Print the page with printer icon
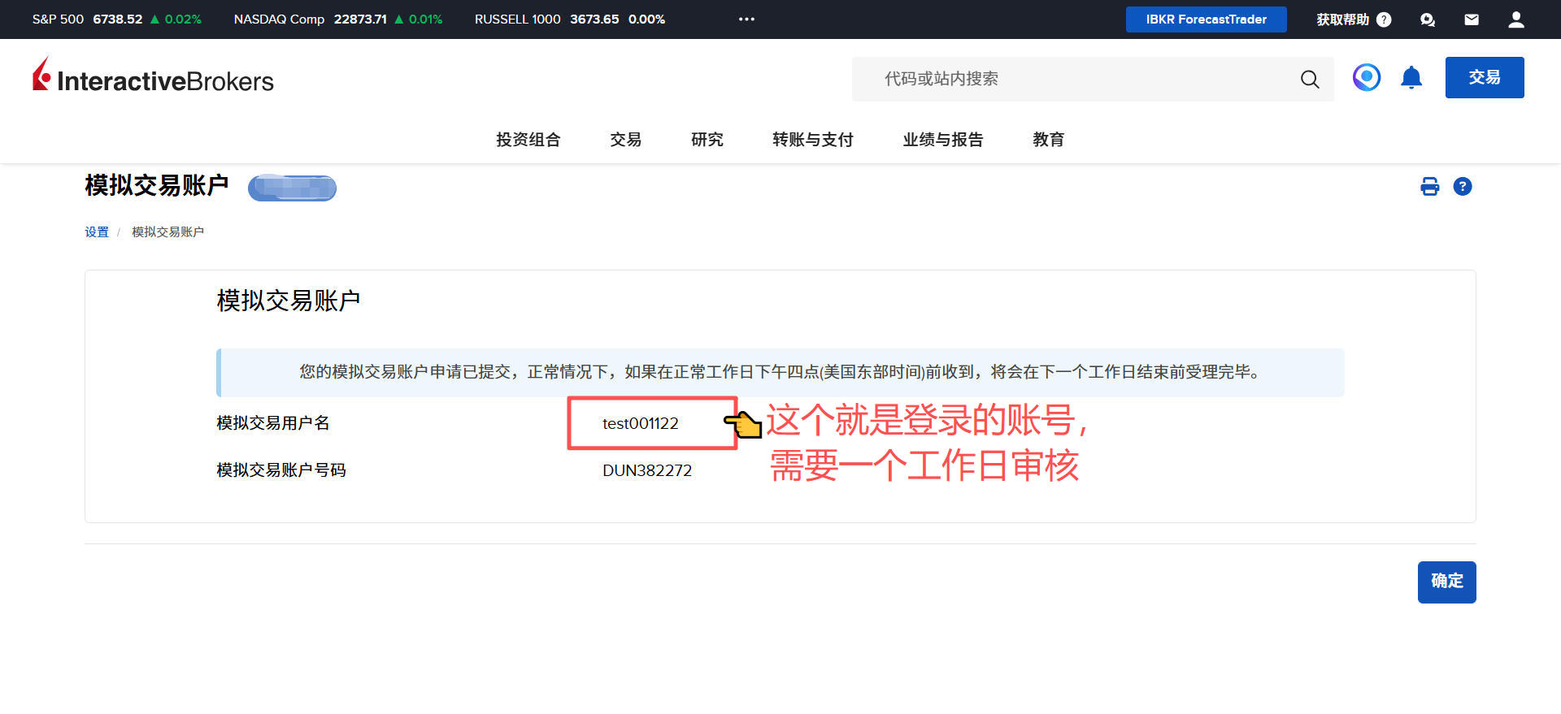The height and width of the screenshot is (714, 1561). point(1429,187)
